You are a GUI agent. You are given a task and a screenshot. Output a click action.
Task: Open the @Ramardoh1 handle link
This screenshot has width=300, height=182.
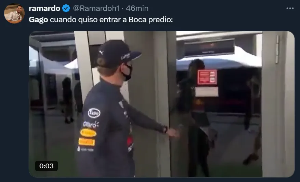[x=96, y=8]
